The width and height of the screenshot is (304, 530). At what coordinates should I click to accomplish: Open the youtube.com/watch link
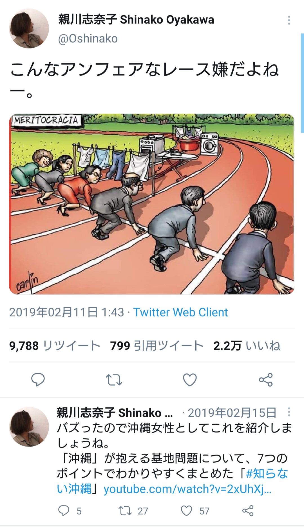pyautogui.click(x=187, y=489)
